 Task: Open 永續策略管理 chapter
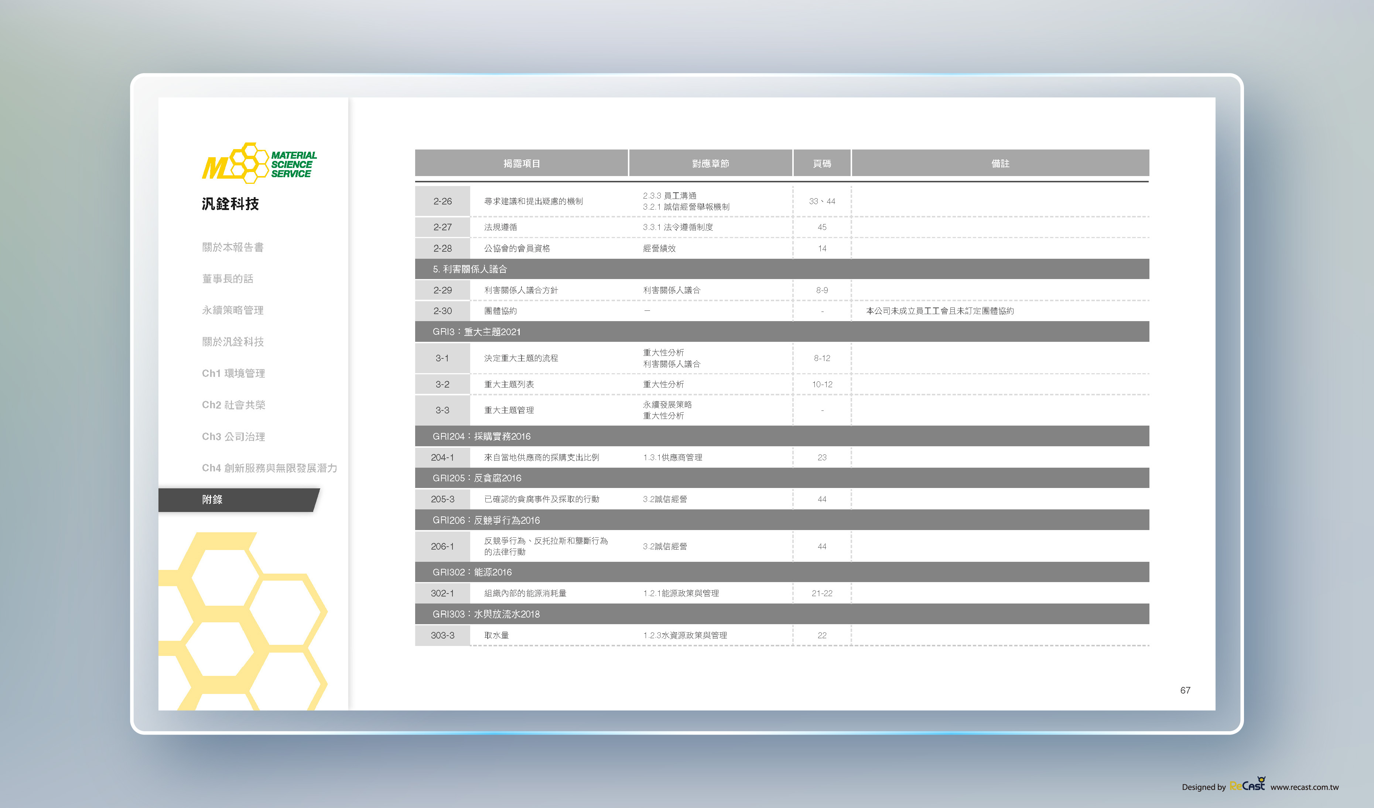[233, 310]
